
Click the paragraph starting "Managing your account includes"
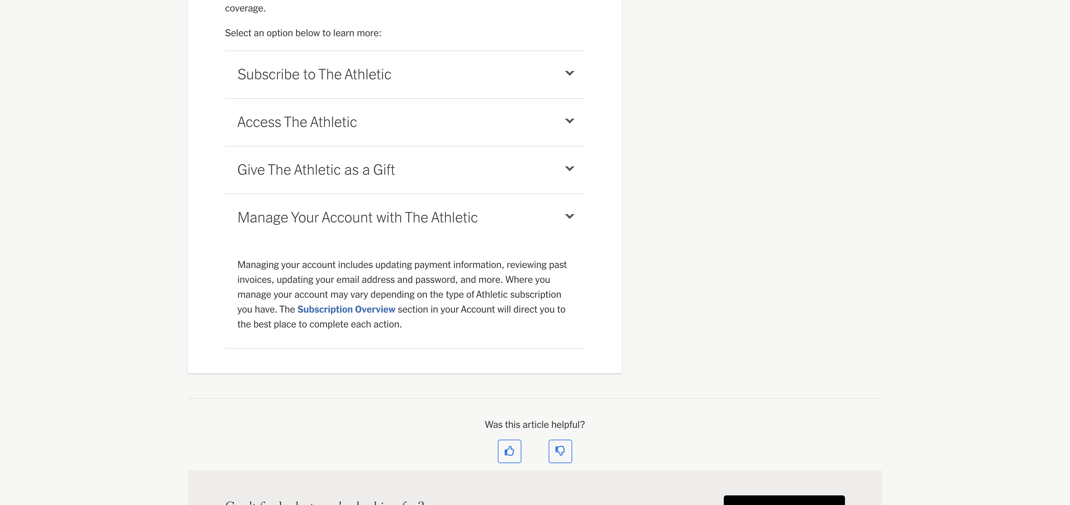[x=402, y=294]
